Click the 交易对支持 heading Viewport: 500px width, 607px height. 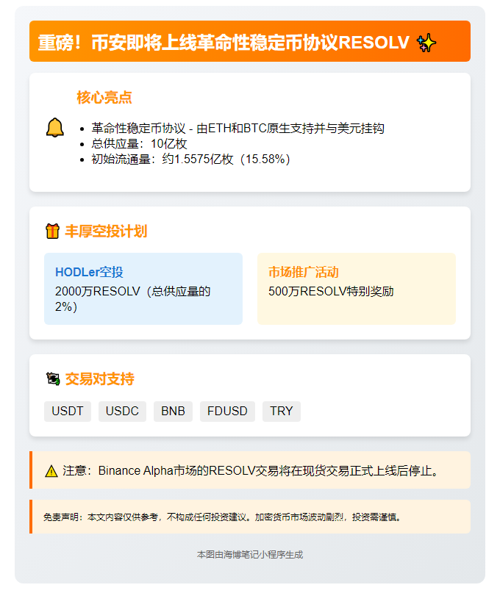99,378
